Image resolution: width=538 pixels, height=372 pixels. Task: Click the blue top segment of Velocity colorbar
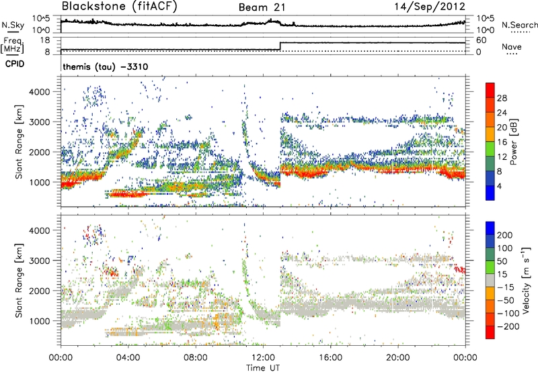[x=490, y=228]
